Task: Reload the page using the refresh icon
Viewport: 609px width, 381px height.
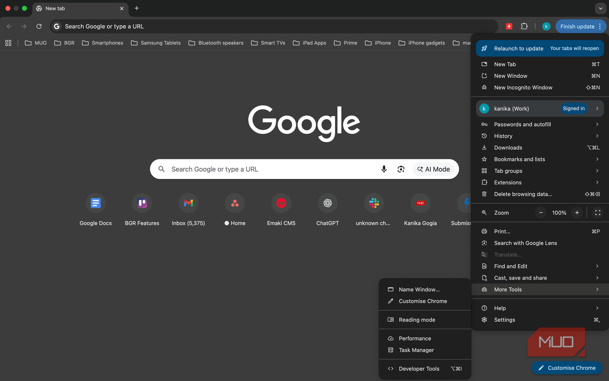Action: 39,26
